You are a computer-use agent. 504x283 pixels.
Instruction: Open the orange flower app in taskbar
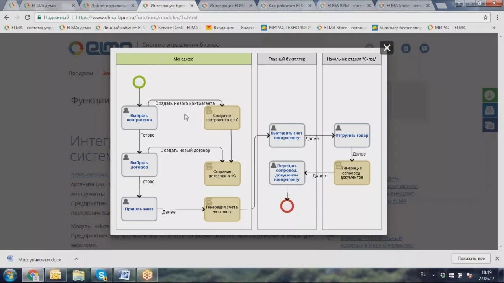coord(147,275)
